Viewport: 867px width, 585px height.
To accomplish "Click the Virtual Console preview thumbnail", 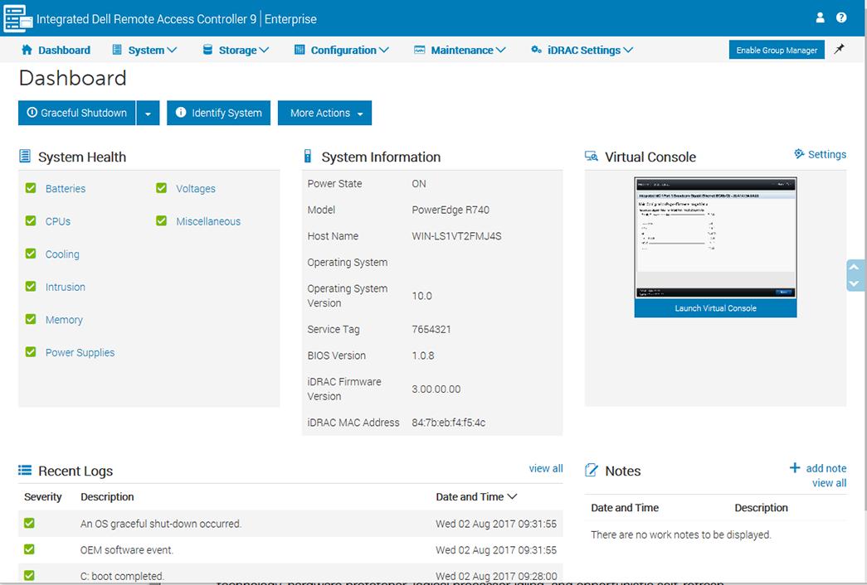I will [715, 238].
